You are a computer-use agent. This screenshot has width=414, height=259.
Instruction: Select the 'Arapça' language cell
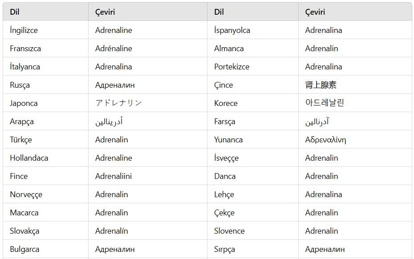tap(22, 121)
